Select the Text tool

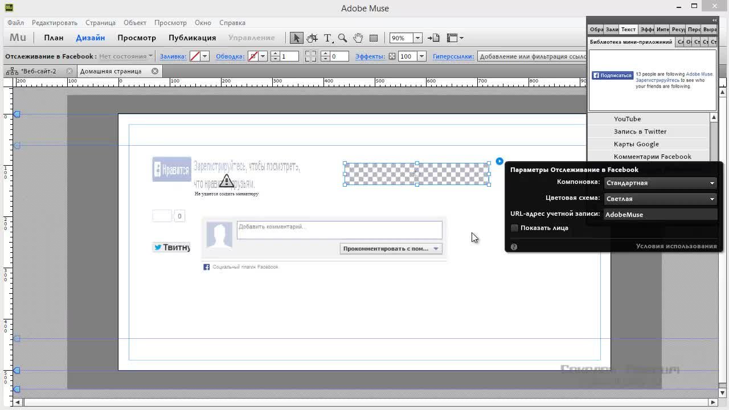pyautogui.click(x=328, y=38)
